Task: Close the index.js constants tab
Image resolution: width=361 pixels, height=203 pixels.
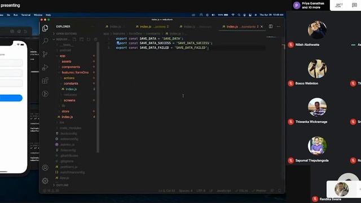Action: click(262, 27)
